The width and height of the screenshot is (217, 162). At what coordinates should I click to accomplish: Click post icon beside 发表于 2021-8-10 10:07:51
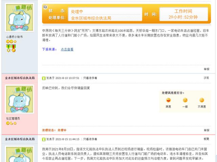pyautogui.click(x=44, y=78)
